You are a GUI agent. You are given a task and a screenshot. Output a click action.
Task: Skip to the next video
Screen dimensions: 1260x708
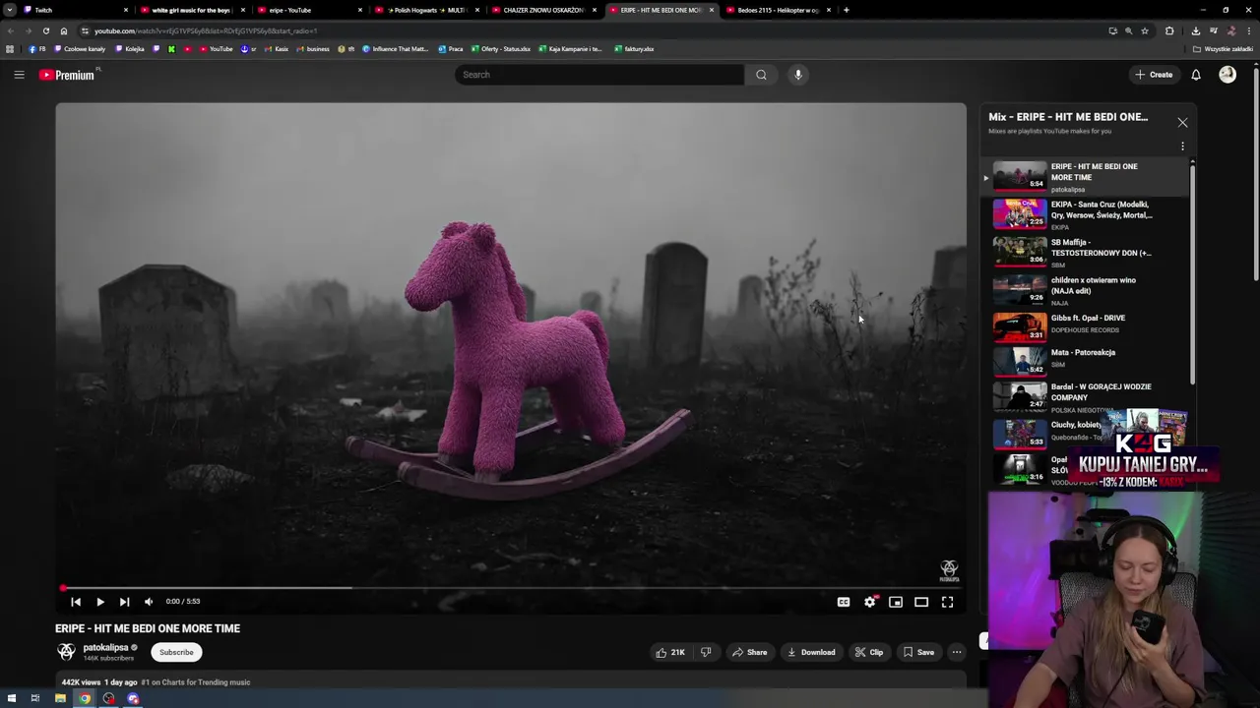coord(124,602)
